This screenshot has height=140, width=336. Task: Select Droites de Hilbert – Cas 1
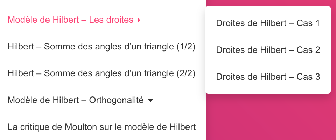[x=268, y=23]
